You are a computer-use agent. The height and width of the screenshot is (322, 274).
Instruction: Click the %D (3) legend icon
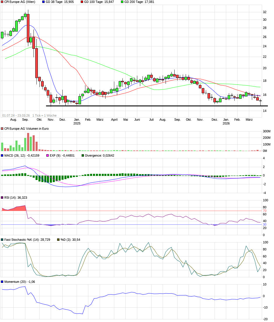pos(58,240)
